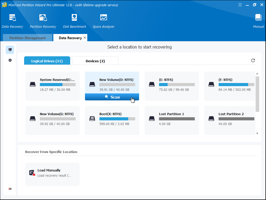
Task: Switch to Partition Management tab
Action: coord(27,38)
